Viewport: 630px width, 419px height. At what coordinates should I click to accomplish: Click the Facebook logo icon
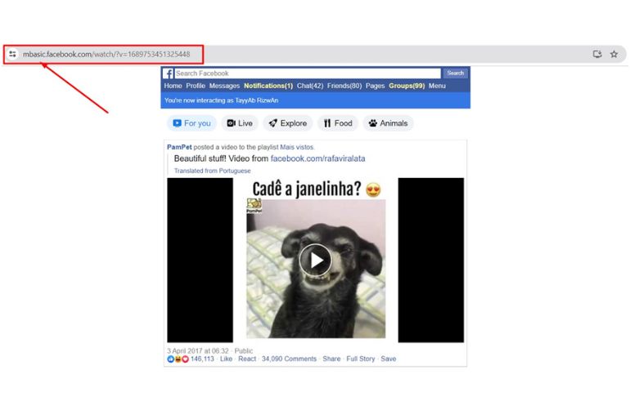tap(168, 74)
